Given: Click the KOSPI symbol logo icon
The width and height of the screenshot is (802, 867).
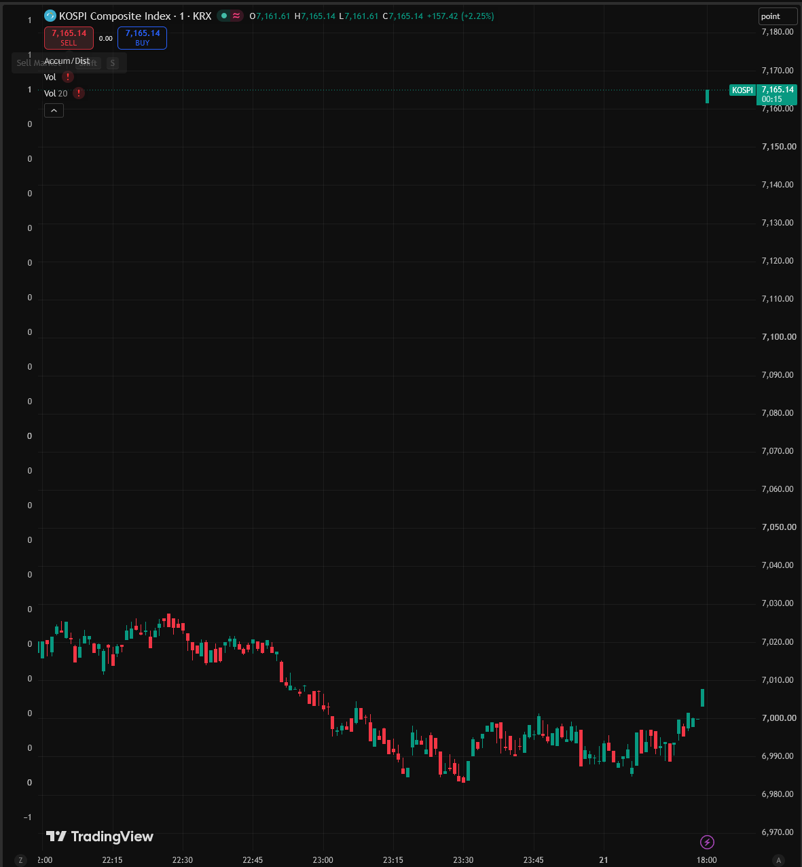Looking at the screenshot, I should [x=50, y=16].
